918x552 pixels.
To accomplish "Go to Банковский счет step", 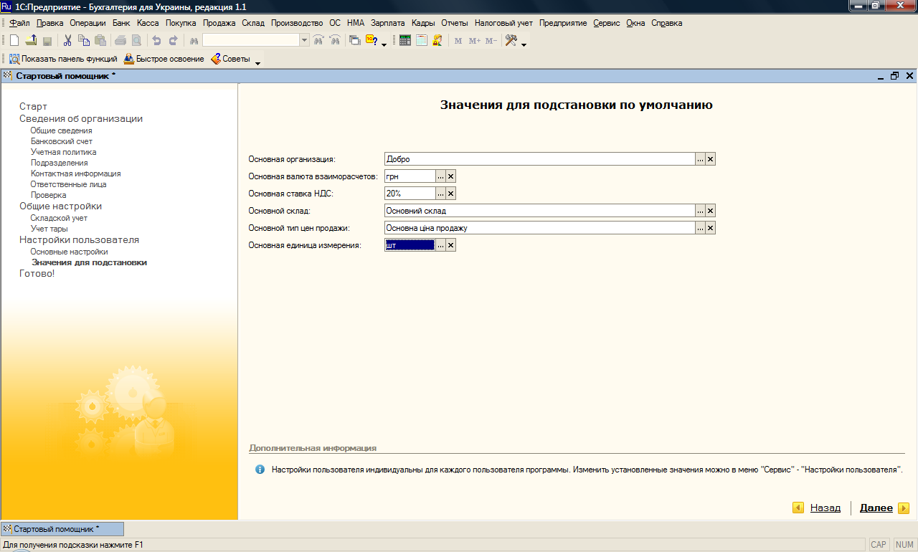I will [x=62, y=141].
